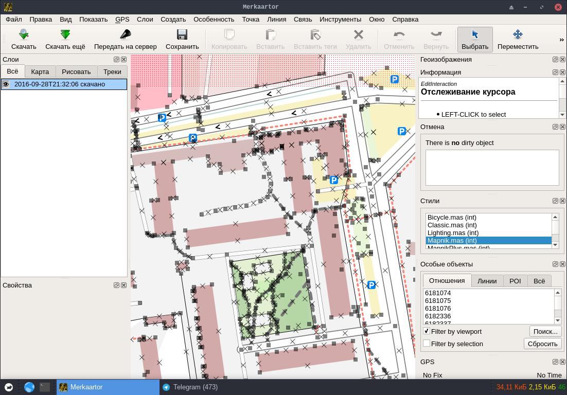Viewport: 567px width, 395px height.
Task: Float the Геоизображения panel
Action: pyautogui.click(x=556, y=59)
